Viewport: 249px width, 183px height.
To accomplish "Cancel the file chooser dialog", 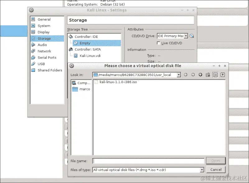I will [216, 170].
